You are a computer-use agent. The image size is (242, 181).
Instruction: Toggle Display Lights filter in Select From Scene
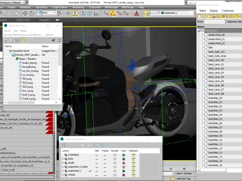pyautogui.click(x=209, y=16)
